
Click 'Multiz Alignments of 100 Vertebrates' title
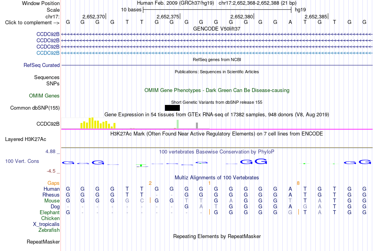[x=217, y=178]
